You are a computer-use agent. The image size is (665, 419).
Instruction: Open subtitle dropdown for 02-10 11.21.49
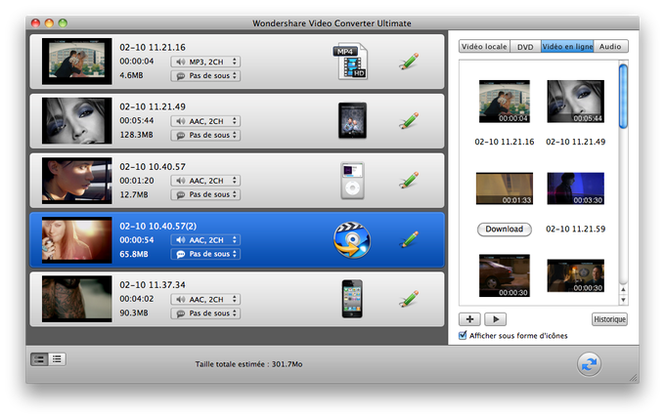205,135
